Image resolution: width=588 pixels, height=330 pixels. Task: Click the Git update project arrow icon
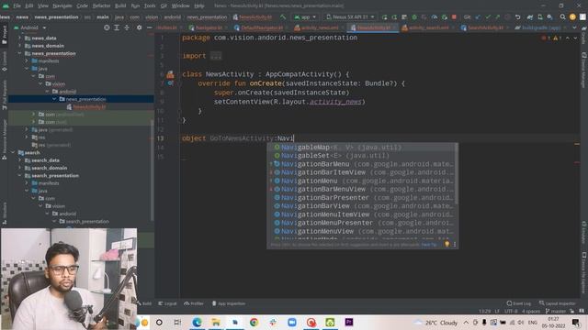pos(478,17)
